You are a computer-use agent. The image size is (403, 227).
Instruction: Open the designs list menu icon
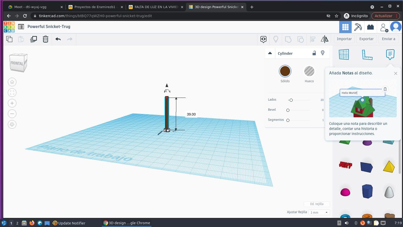click(21, 27)
